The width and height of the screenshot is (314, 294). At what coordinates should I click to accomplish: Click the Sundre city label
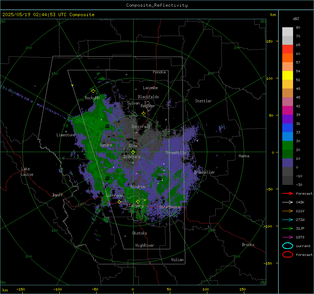pyautogui.click(x=106, y=145)
